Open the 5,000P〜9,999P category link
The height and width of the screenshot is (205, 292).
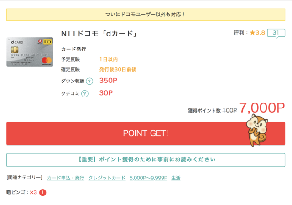pyautogui.click(x=148, y=178)
